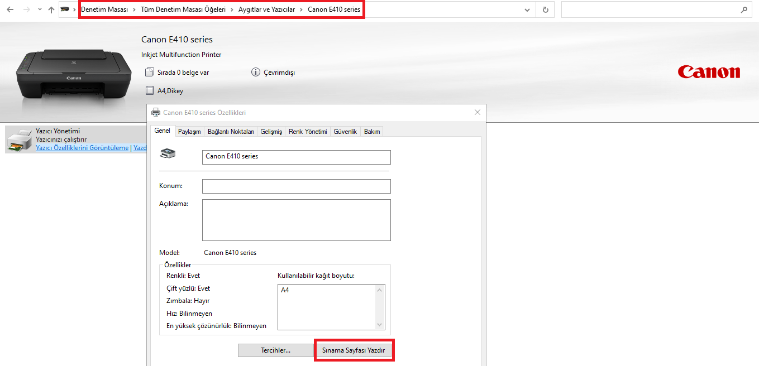Click the paper size list's down arrow
This screenshot has height=366, width=759.
[380, 325]
